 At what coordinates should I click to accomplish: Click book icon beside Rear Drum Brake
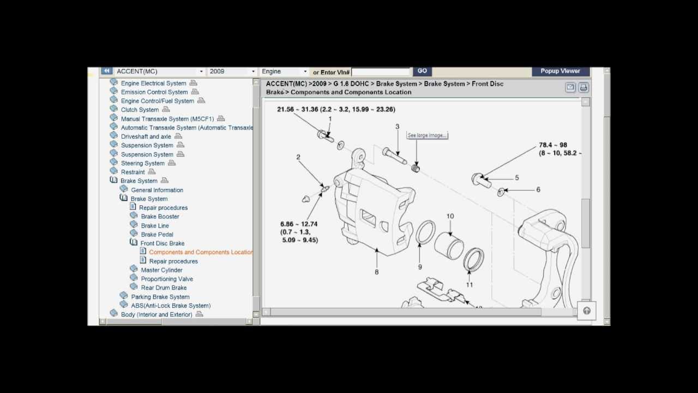coord(134,287)
